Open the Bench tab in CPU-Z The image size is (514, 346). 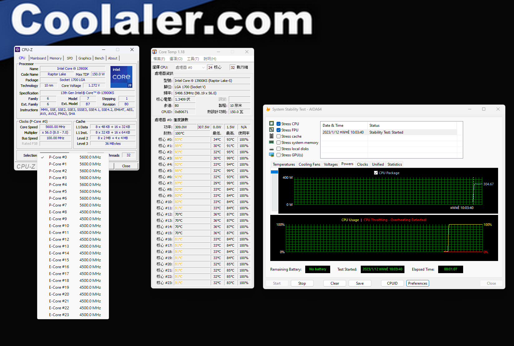point(100,58)
